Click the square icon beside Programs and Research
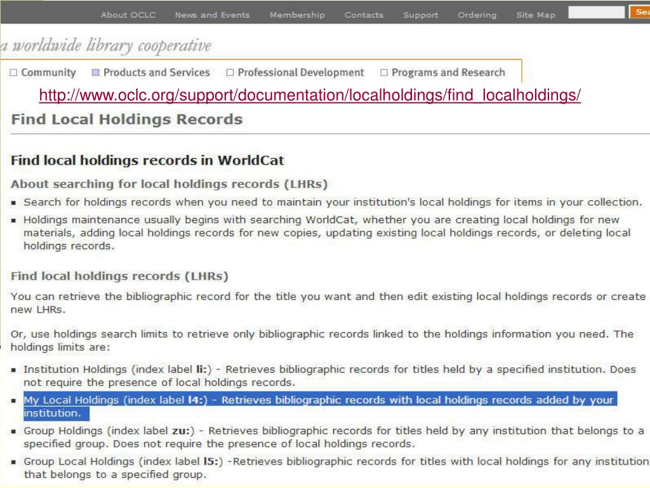Viewport: 650px width, 488px height. tap(384, 72)
